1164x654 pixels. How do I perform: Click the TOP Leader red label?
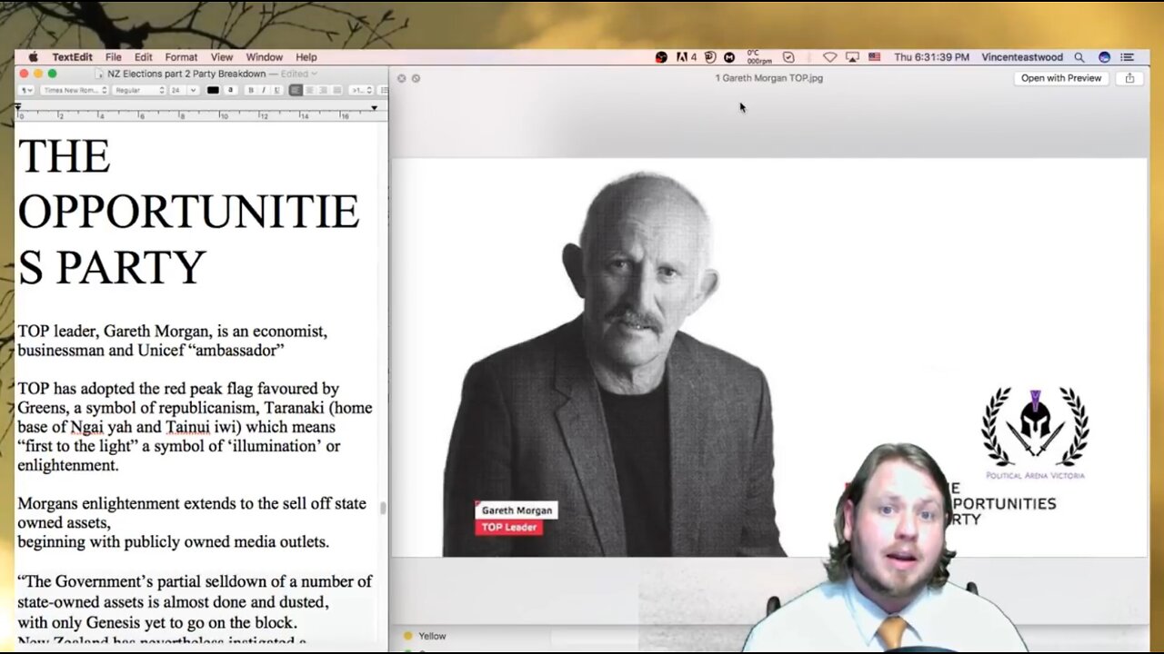(x=509, y=527)
